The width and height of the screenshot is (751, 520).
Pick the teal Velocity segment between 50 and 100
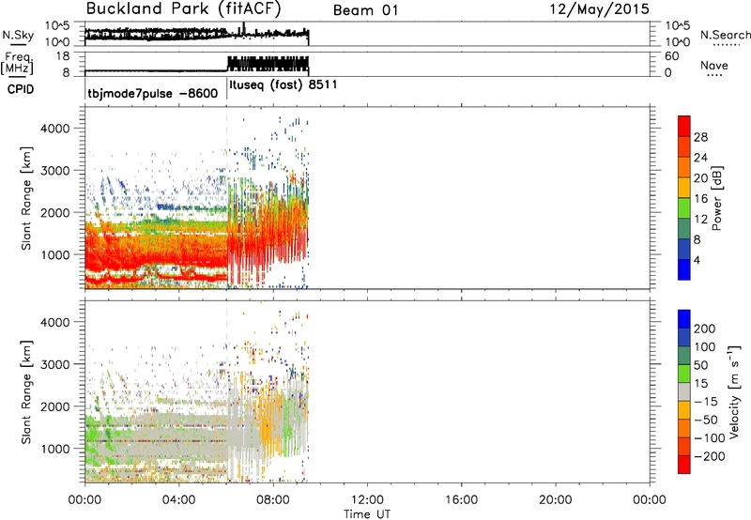pos(684,356)
